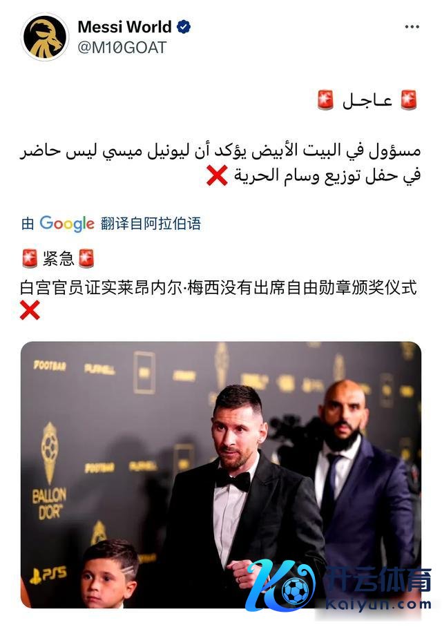The image size is (442, 627).
Task: Click the 由 character before Google
Action: point(28,223)
